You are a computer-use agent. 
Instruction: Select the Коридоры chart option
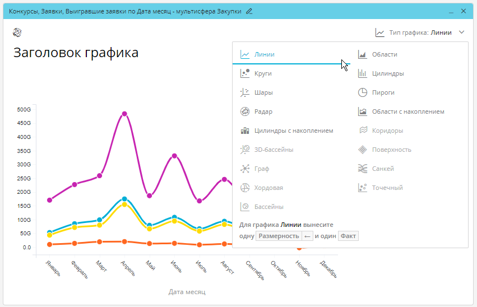coord(387,131)
